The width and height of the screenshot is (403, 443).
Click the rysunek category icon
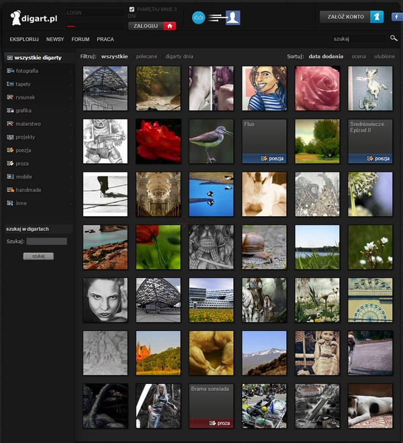tap(11, 97)
